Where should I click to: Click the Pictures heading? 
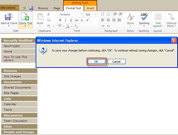[19, 71]
